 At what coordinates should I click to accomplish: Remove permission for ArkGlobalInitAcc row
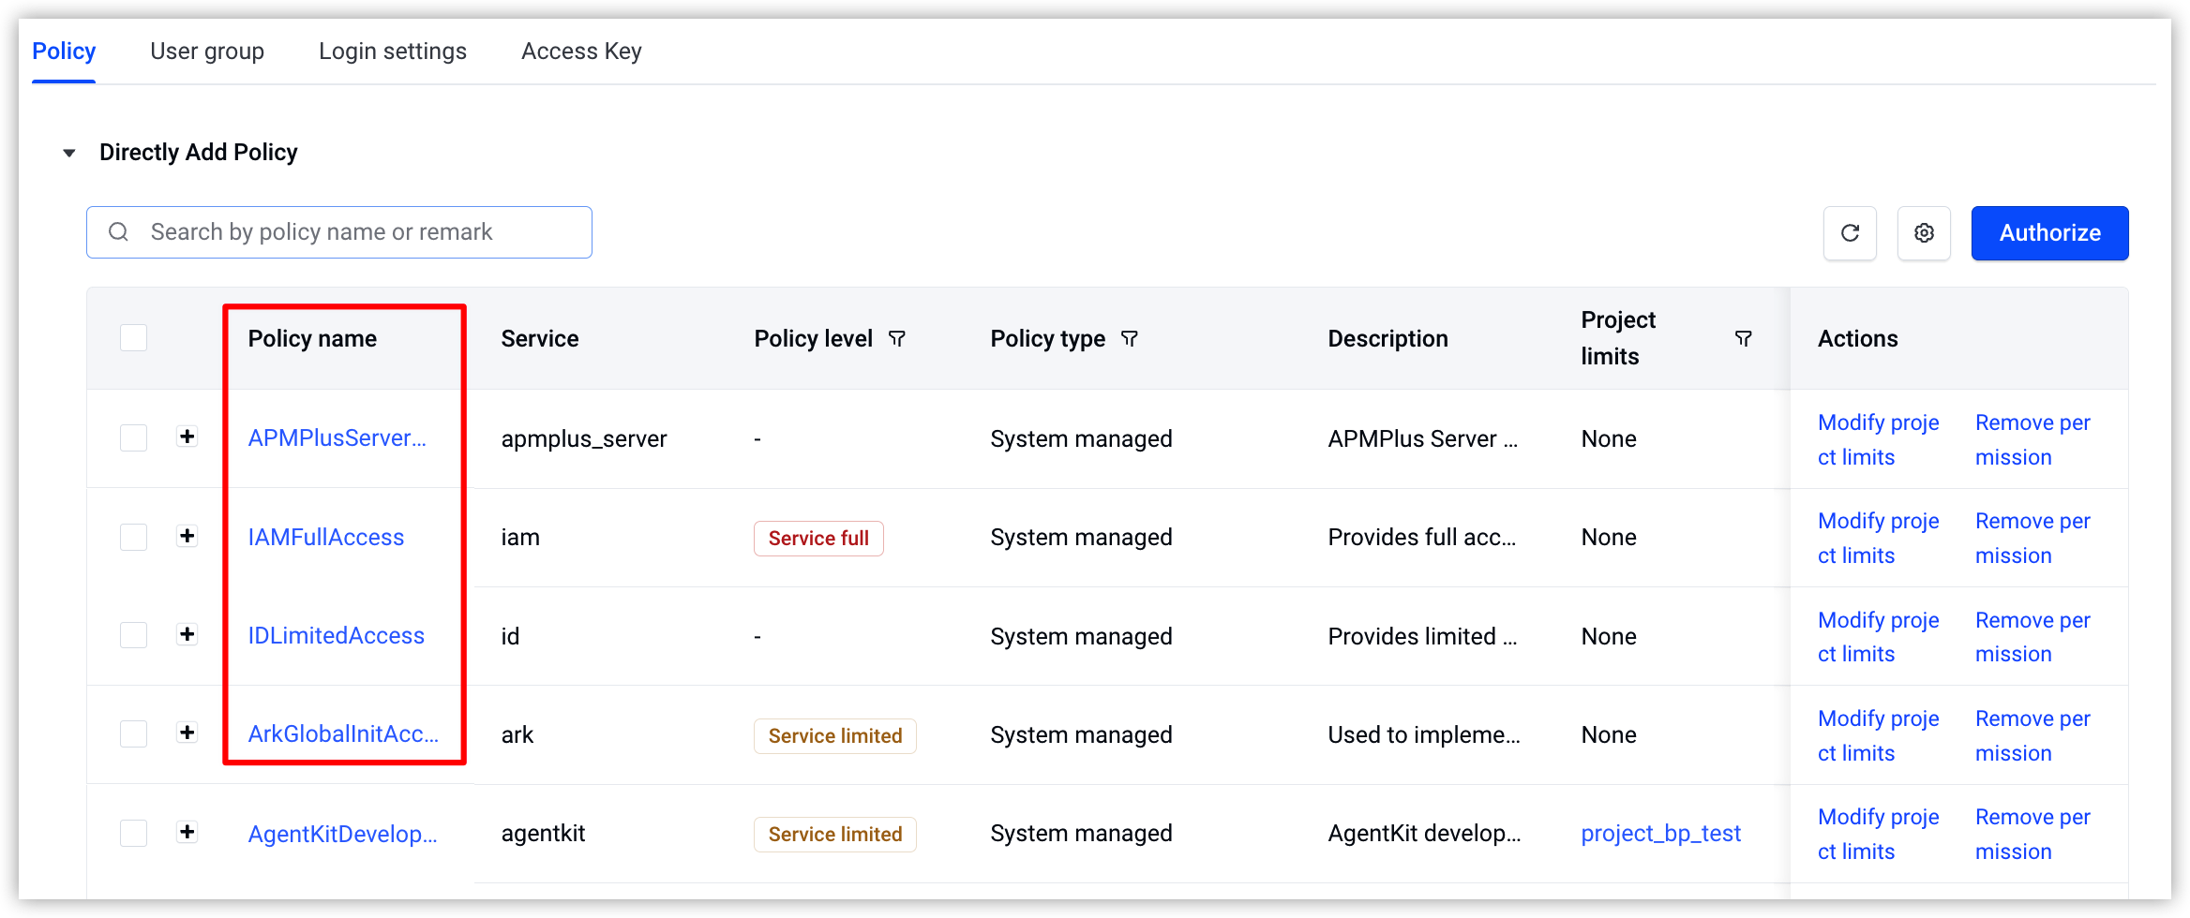(2032, 736)
